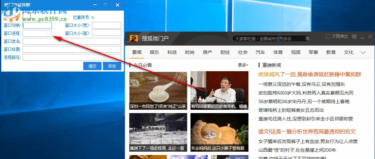The image size is (375, 159).
Task: Open article 女子醒来后发现裤子上有血迹
Action: [x=308, y=141]
